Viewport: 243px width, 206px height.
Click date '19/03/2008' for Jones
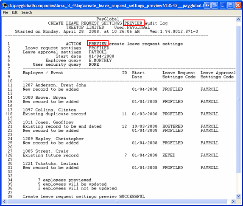click(145, 126)
